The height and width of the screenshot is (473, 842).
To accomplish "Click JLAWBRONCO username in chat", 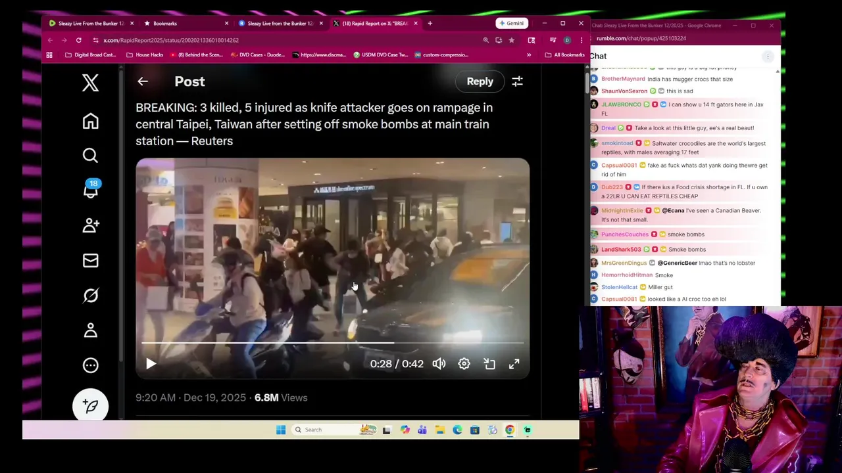I will click(621, 104).
